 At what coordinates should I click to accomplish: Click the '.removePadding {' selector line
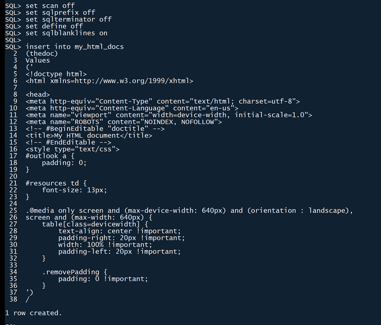click(75, 272)
